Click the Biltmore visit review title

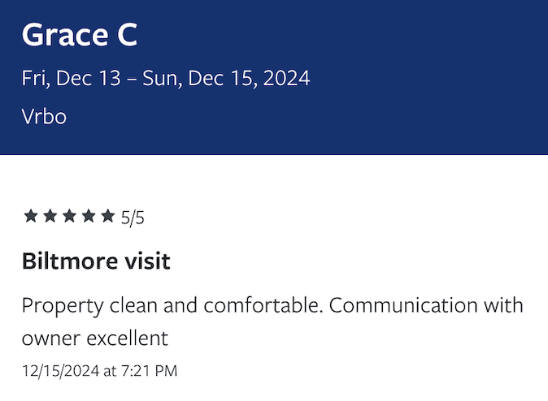[x=96, y=261]
